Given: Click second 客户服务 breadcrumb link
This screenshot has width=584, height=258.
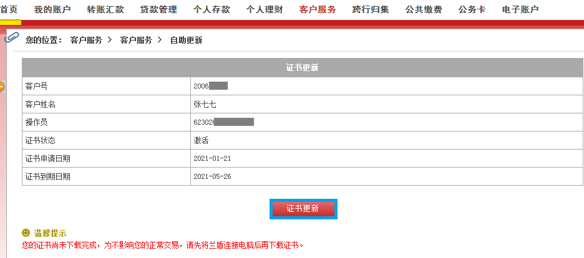Looking at the screenshot, I should pos(136,40).
